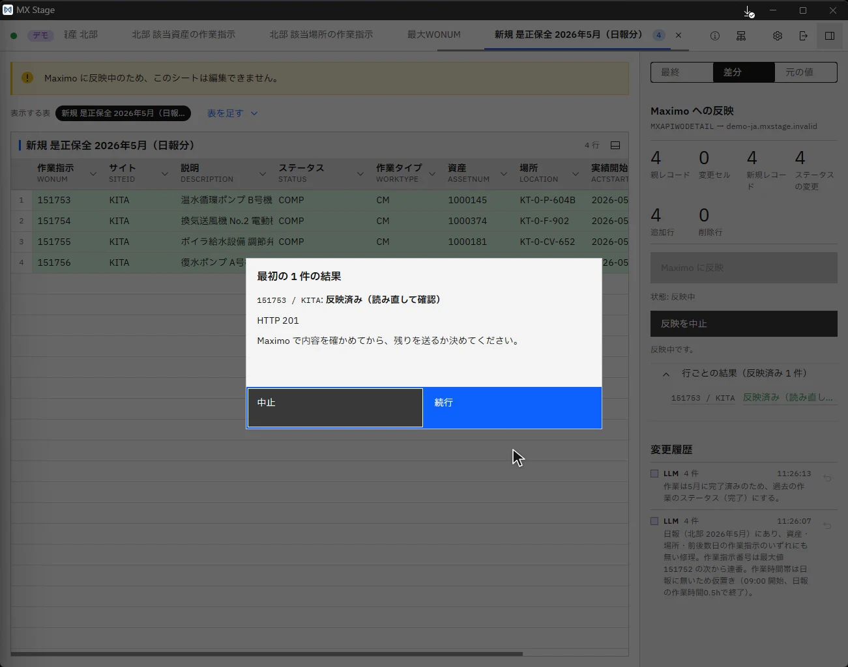The image size is (848, 667).
Task: Open the 資産 ASSETNUM column dropdown
Action: (504, 174)
